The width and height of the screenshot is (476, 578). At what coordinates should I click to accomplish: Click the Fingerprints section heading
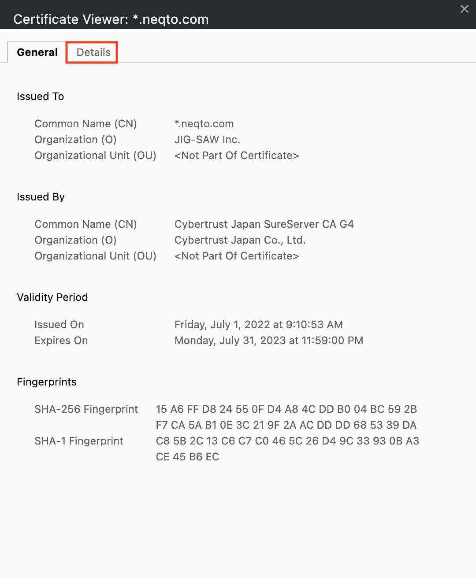47,382
